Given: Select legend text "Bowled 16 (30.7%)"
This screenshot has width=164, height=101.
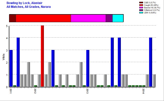Looking at the screenshot, I should 152,8.
